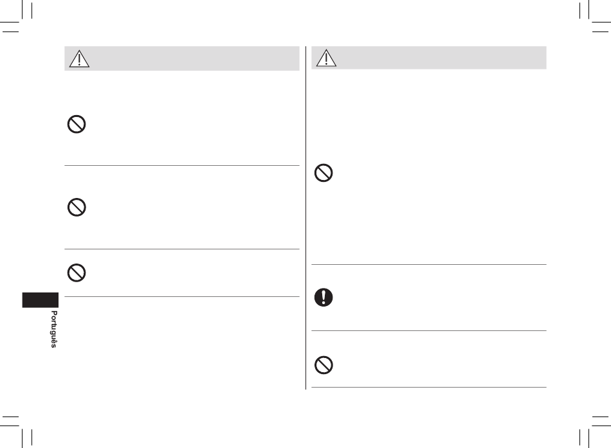This screenshot has height=448, width=611.
Task: Click the crop marks at top-left page corner
Action: point(16,16)
